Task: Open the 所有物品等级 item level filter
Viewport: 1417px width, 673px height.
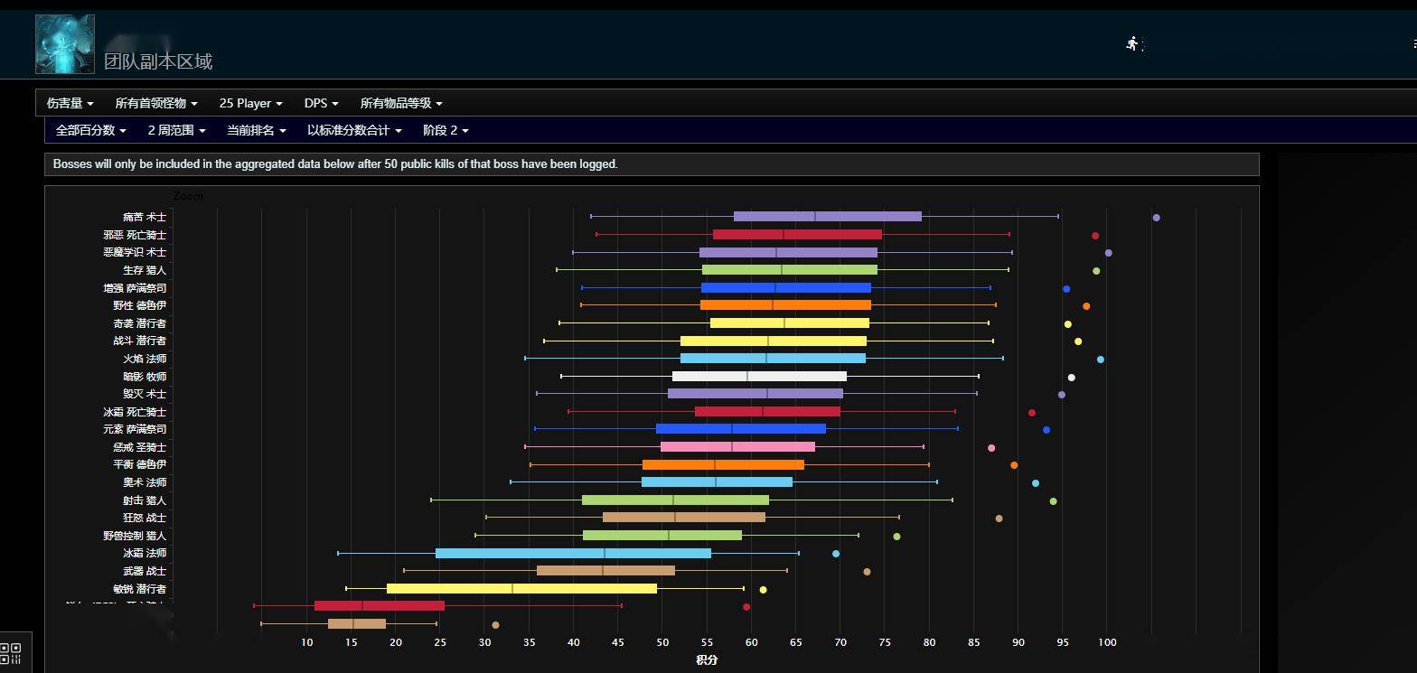Action: pyautogui.click(x=401, y=104)
